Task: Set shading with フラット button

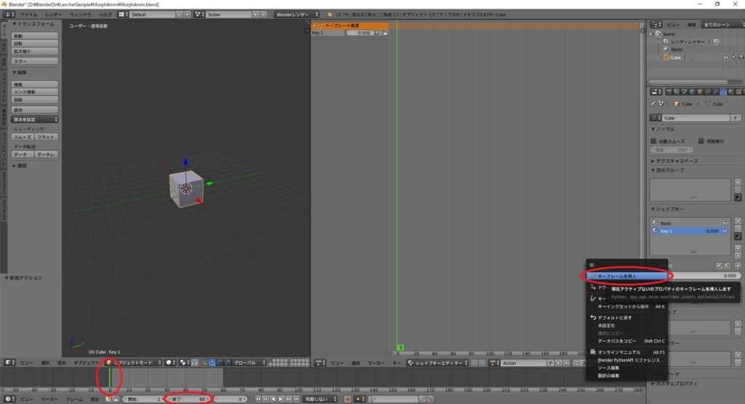Action: click(x=47, y=137)
